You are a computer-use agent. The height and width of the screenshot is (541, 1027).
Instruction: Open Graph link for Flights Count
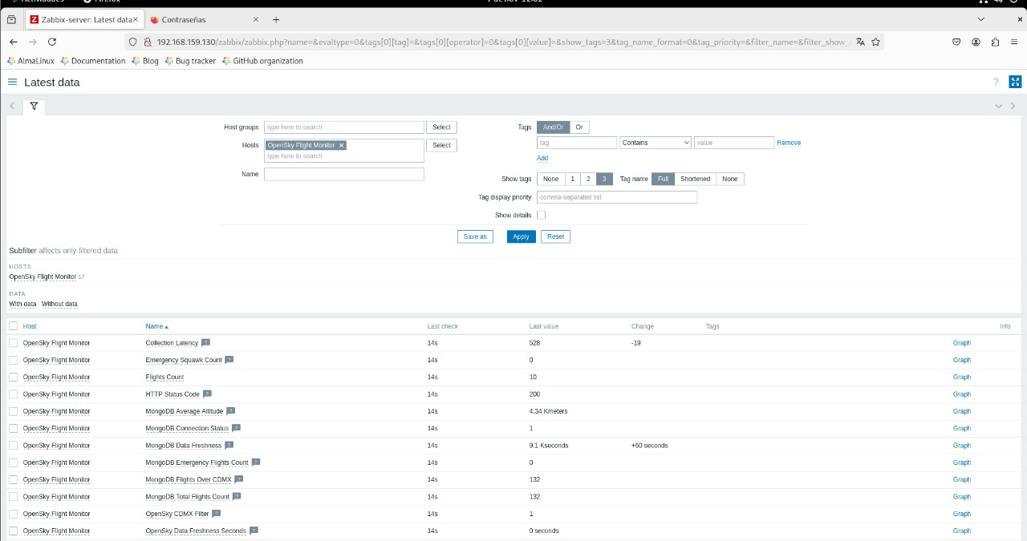coord(962,377)
